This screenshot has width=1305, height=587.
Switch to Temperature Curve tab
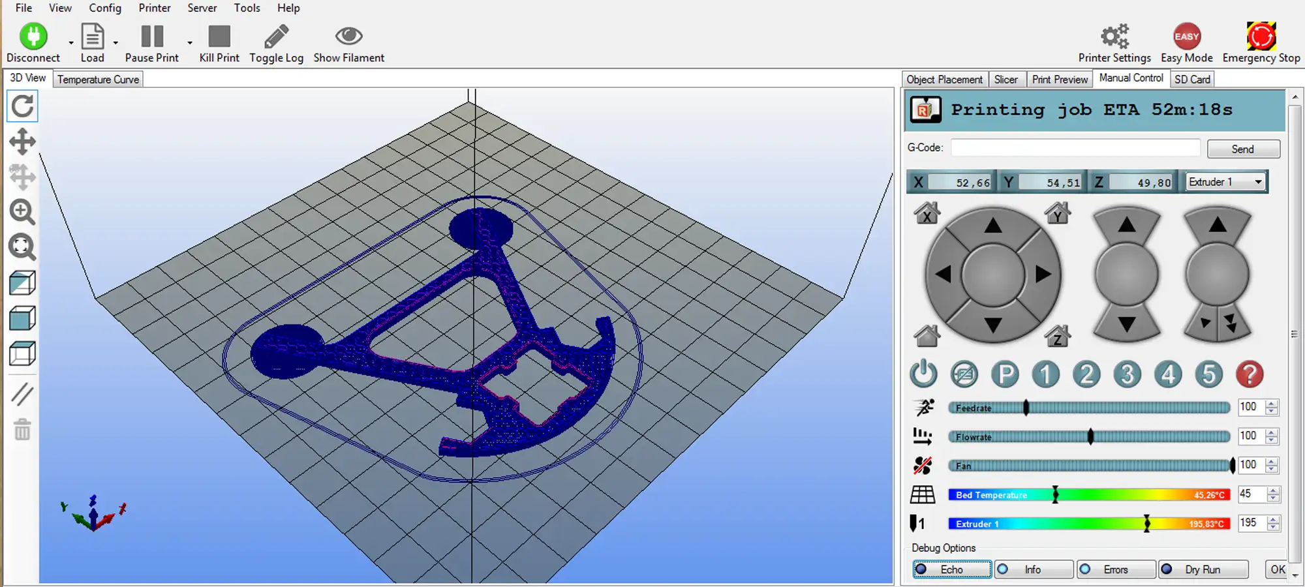(98, 79)
